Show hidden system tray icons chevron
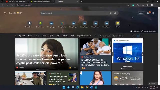 (x=134, y=87)
